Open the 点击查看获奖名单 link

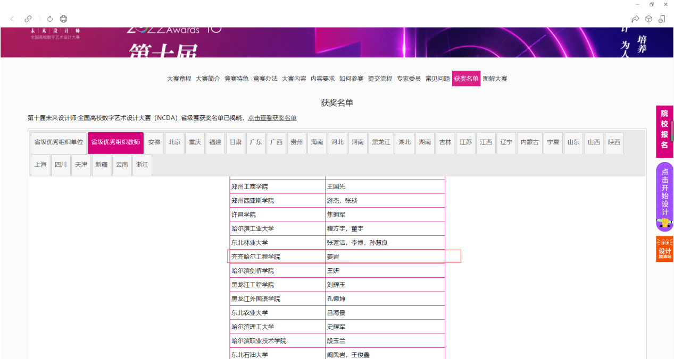[272, 118]
